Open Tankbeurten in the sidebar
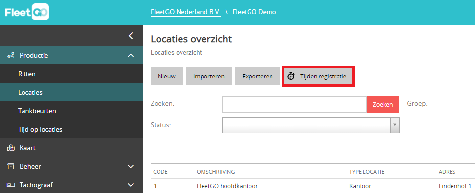This screenshot has width=475, height=193. (x=71, y=111)
